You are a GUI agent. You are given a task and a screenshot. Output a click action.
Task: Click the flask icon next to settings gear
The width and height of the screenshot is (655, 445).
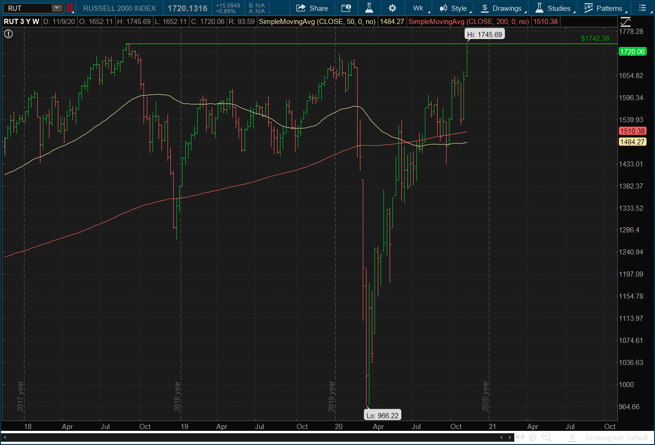(369, 8)
